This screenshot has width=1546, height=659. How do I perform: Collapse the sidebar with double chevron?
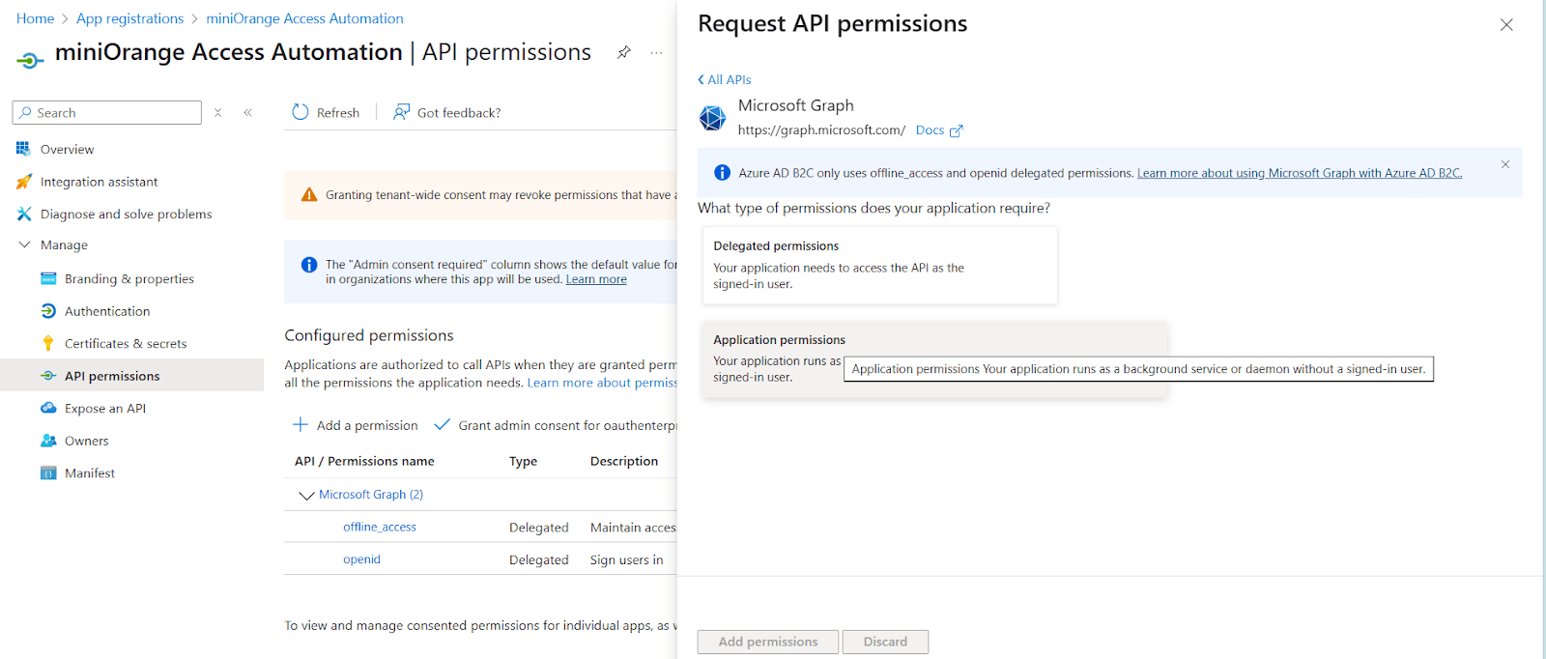point(248,113)
